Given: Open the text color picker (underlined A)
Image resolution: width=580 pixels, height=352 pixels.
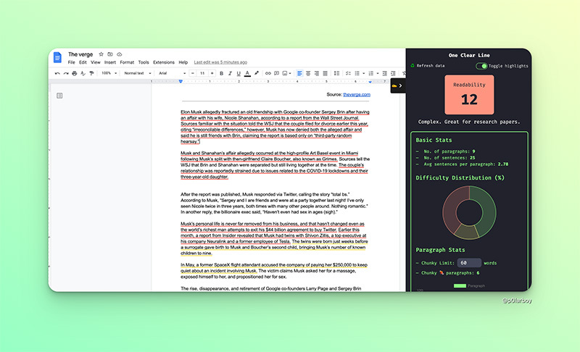Looking at the screenshot, I should pyautogui.click(x=247, y=73).
